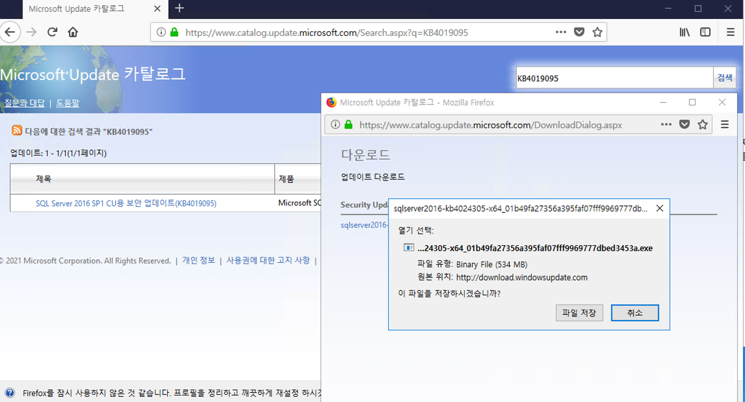Open the 개인 정보 link
Image resolution: width=745 pixels, height=402 pixels.
pos(198,260)
